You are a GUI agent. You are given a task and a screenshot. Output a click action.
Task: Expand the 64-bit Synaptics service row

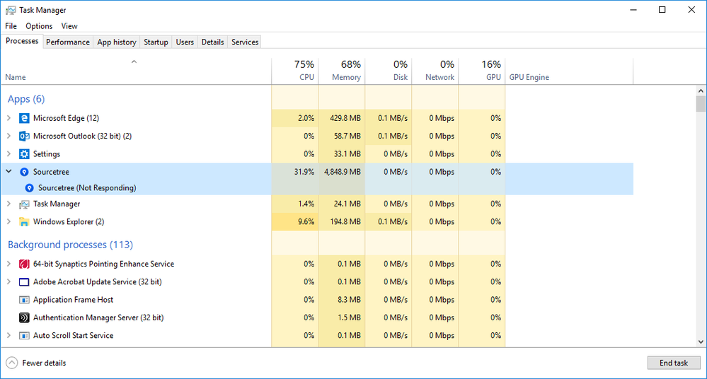(8, 264)
